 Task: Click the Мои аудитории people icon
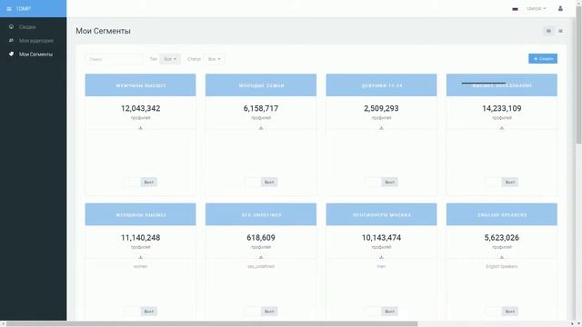11,40
